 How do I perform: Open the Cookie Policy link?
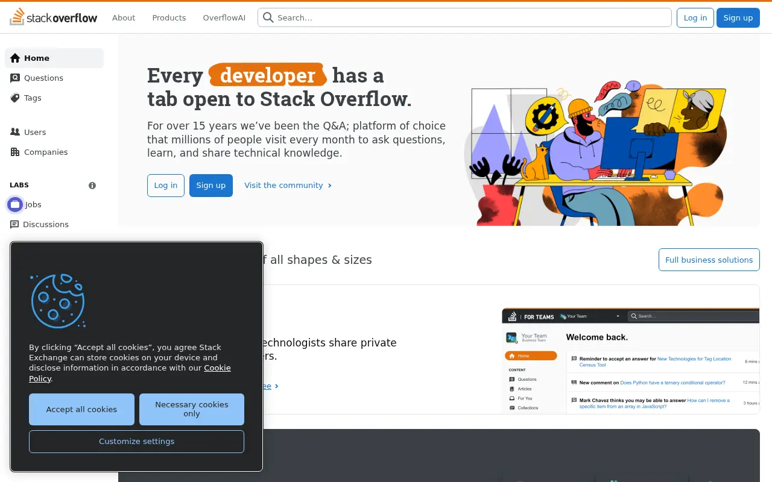point(130,373)
